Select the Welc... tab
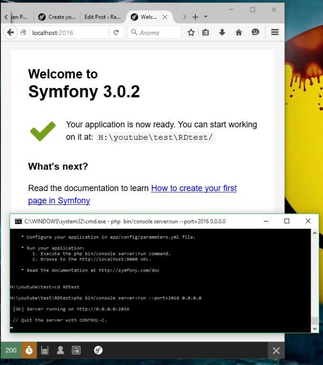Viewport: 323px width, 365px height. pos(149,17)
